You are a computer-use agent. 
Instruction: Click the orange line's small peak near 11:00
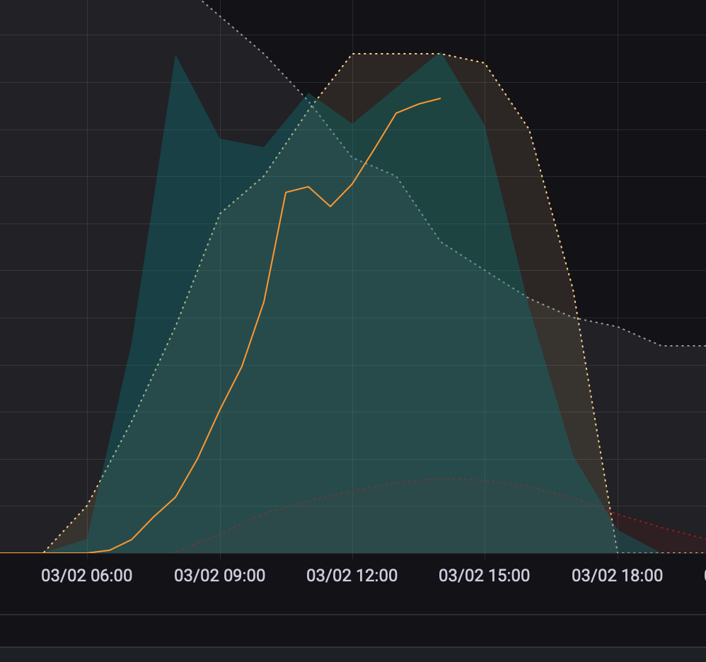[308, 187]
